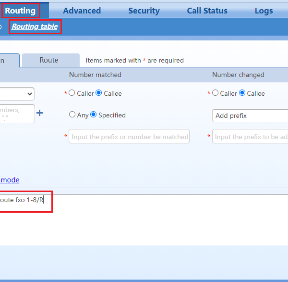Select Callee under Number changed
Screen dimensions: 288x282
[242, 93]
